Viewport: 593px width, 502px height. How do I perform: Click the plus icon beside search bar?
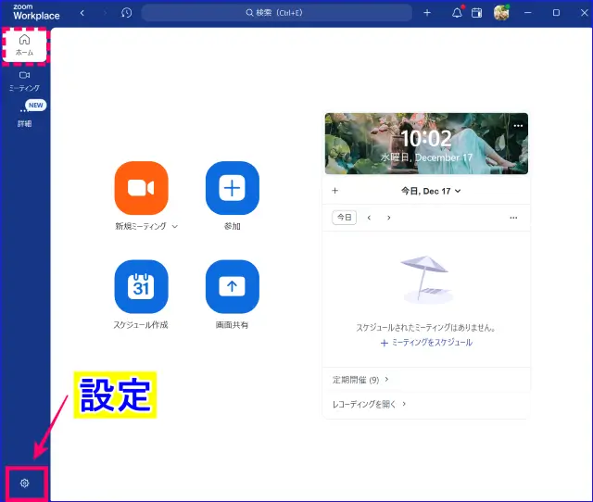click(x=427, y=13)
